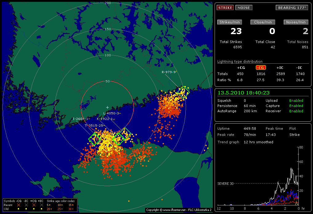Click the SEVERE 30 threshold line label
Screen dimensions: 313x214
[x=225, y=184]
